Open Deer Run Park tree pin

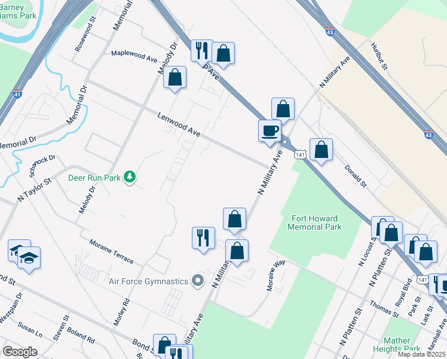pyautogui.click(x=130, y=177)
